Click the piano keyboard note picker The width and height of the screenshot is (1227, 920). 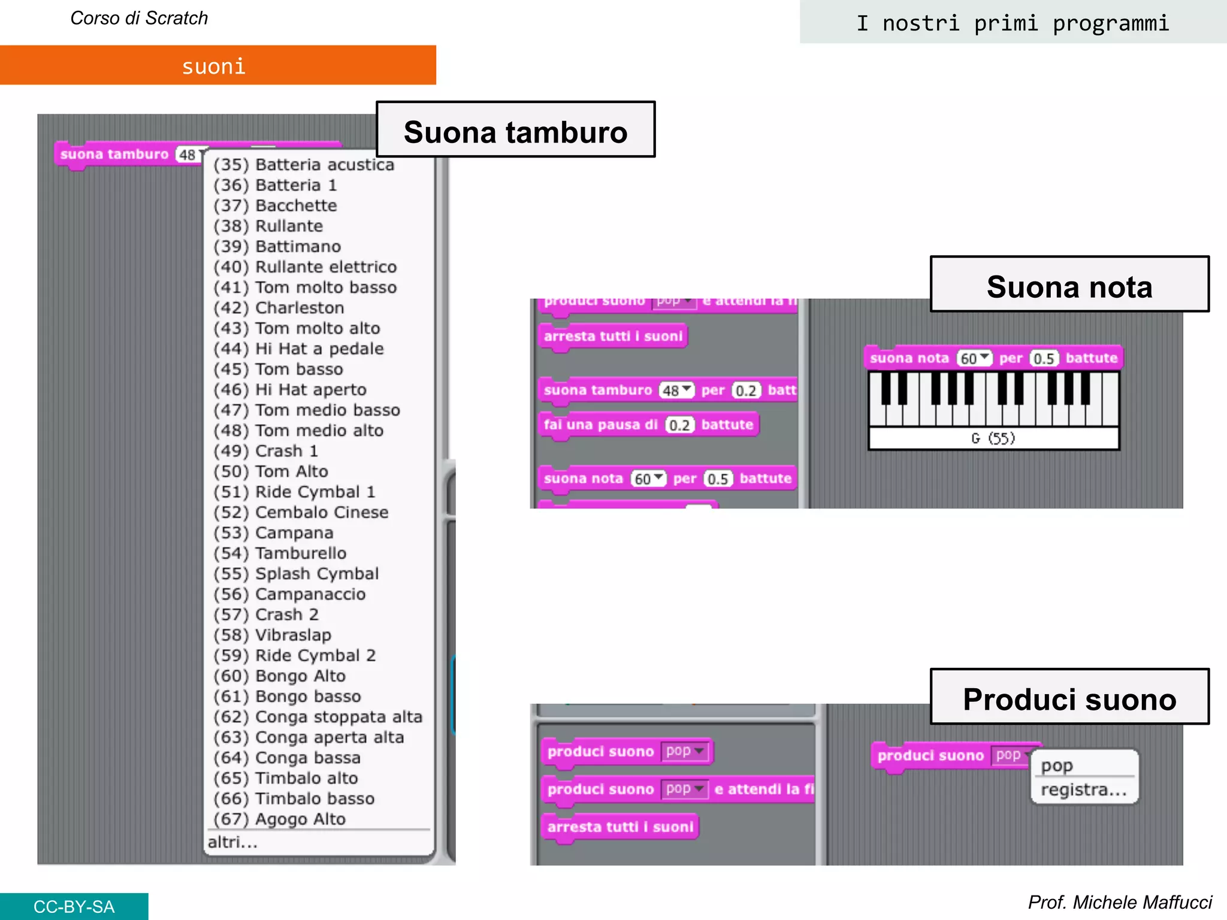[x=993, y=399]
